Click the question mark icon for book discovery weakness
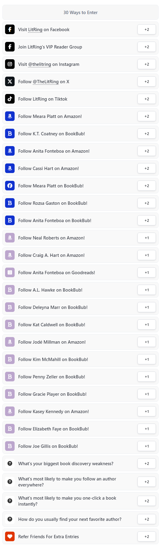This screenshot has height=546, width=161. (x=10, y=463)
